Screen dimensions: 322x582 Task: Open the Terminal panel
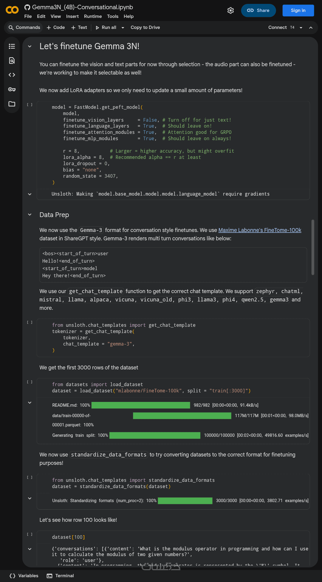point(61,576)
